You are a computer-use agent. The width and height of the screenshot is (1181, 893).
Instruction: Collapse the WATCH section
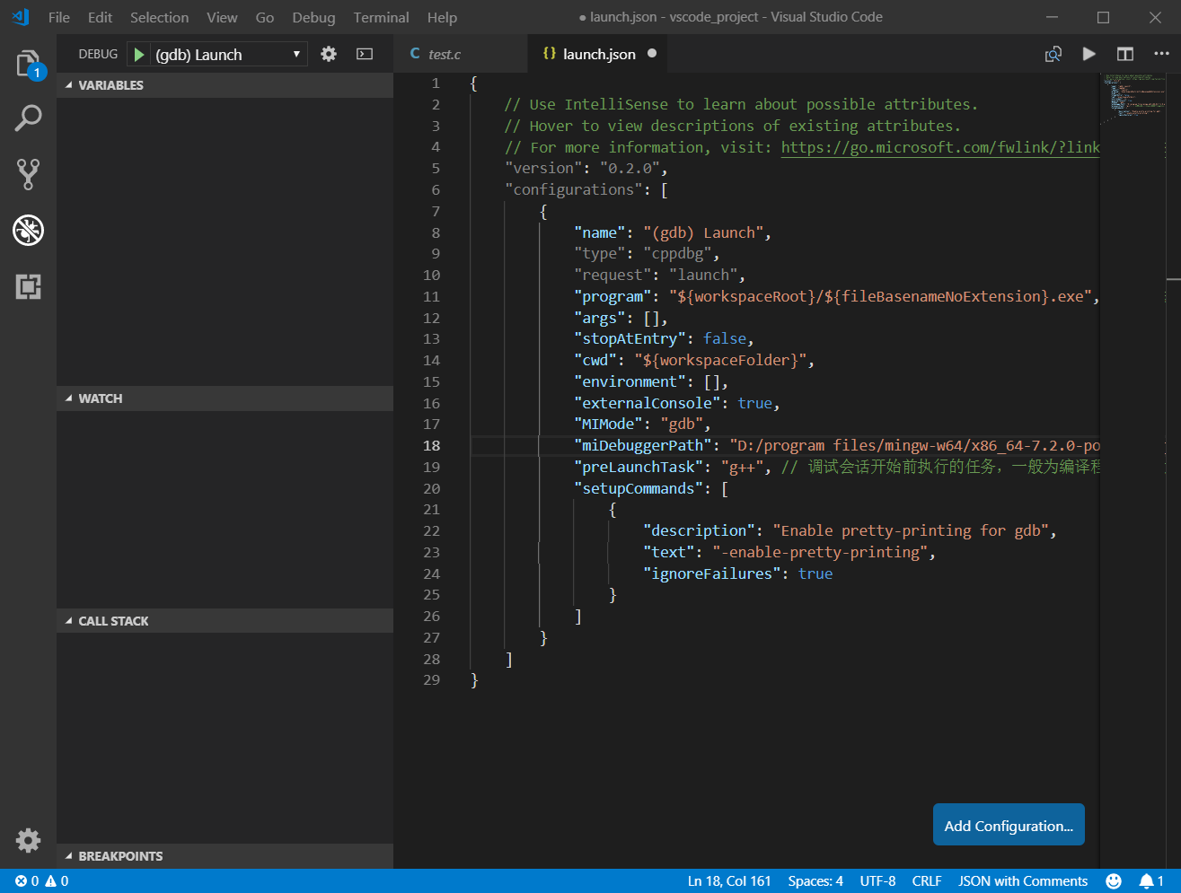pyautogui.click(x=225, y=398)
